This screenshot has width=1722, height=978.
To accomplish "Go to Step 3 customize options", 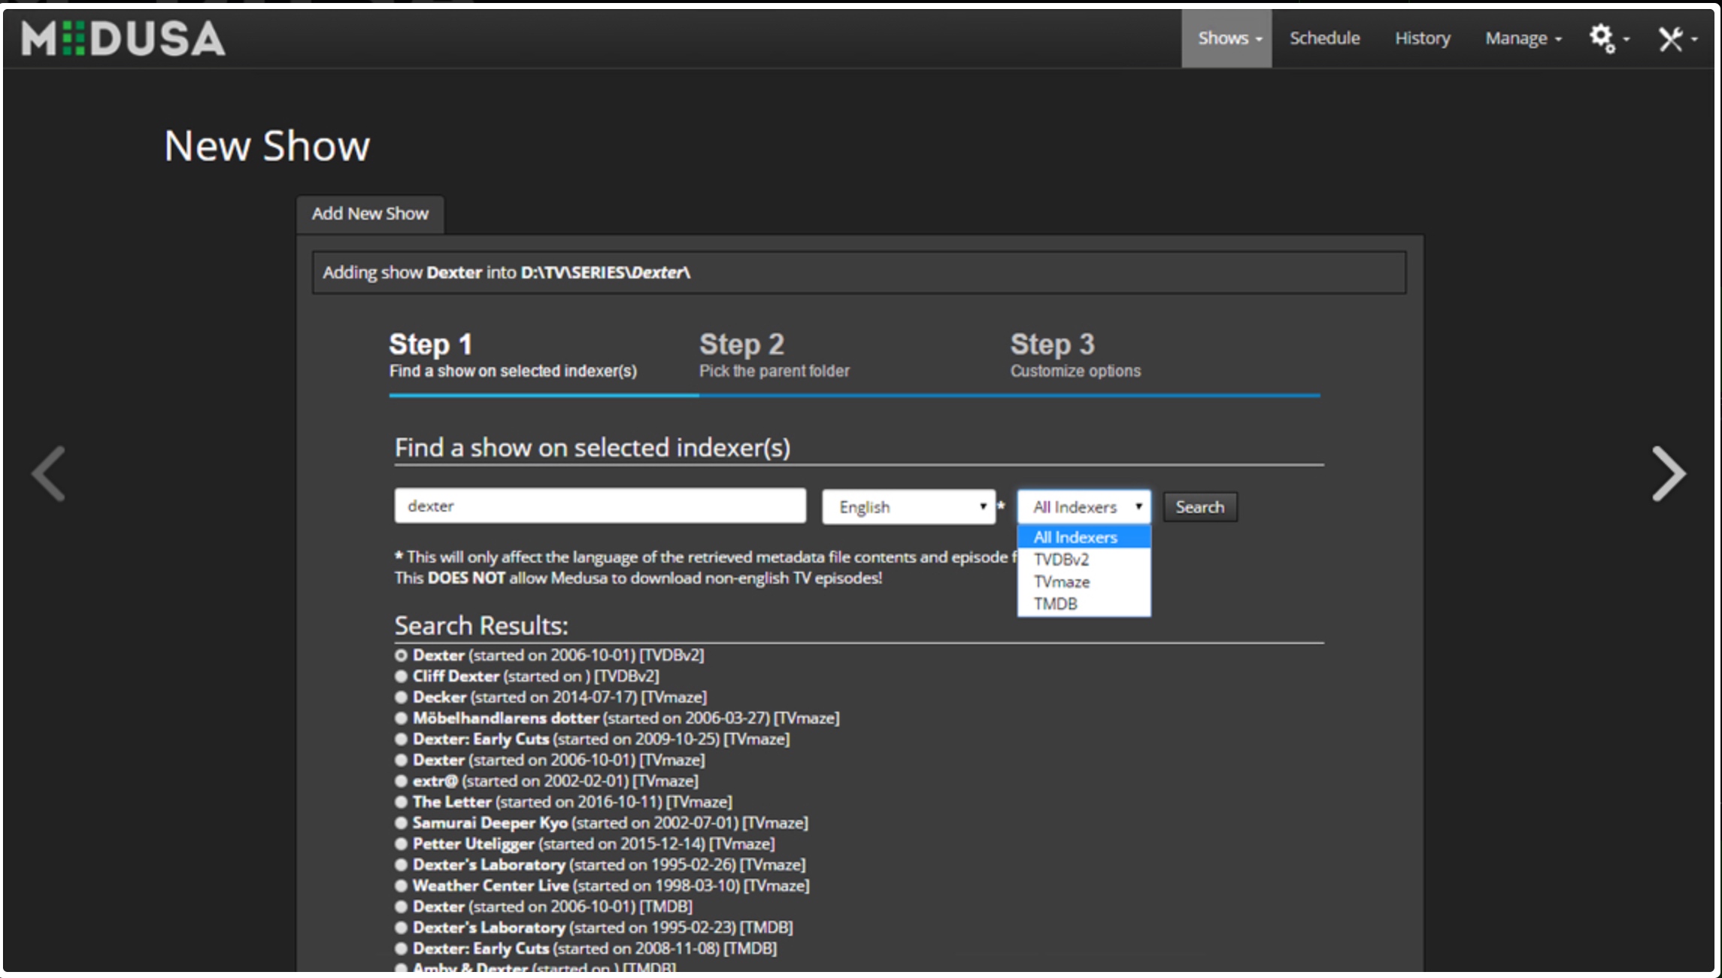I will [x=1075, y=355].
